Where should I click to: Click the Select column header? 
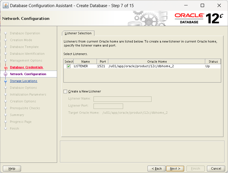[x=69, y=62]
